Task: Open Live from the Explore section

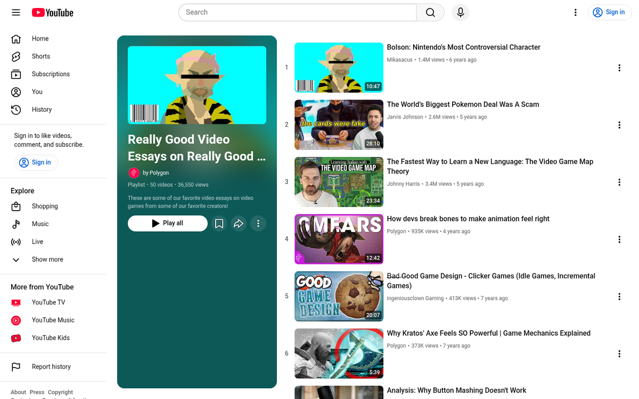Action: pos(37,242)
